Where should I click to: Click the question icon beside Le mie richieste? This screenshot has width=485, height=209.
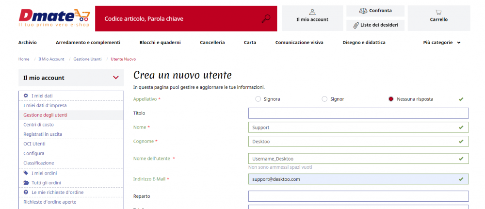pos(26,193)
